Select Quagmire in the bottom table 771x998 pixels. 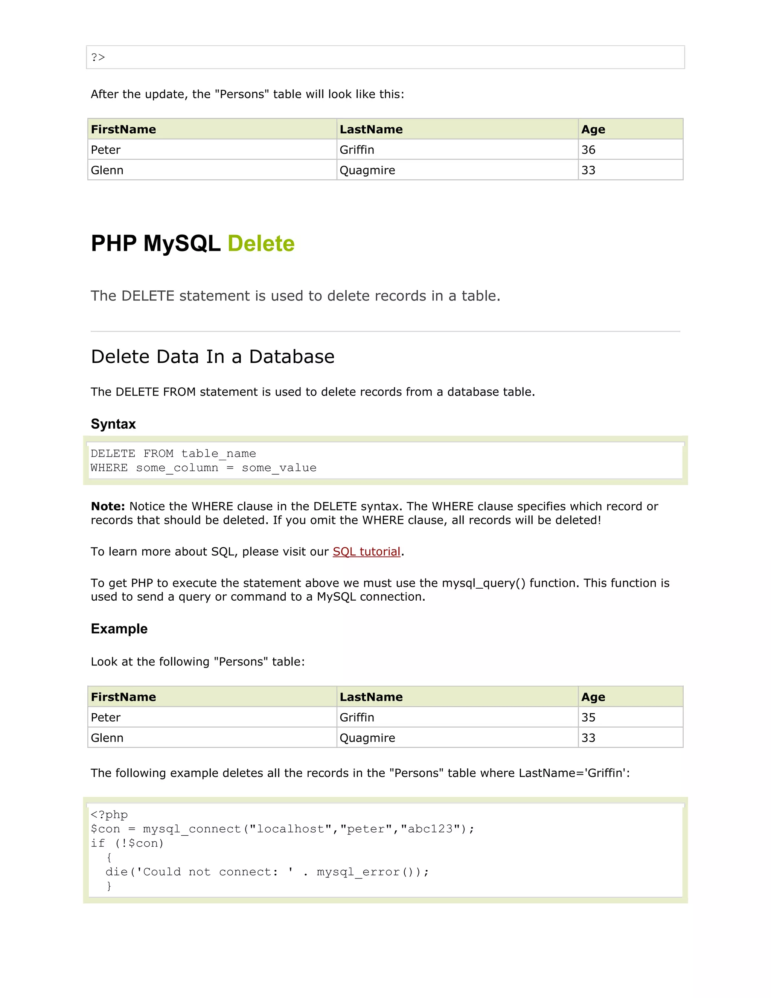click(x=367, y=737)
